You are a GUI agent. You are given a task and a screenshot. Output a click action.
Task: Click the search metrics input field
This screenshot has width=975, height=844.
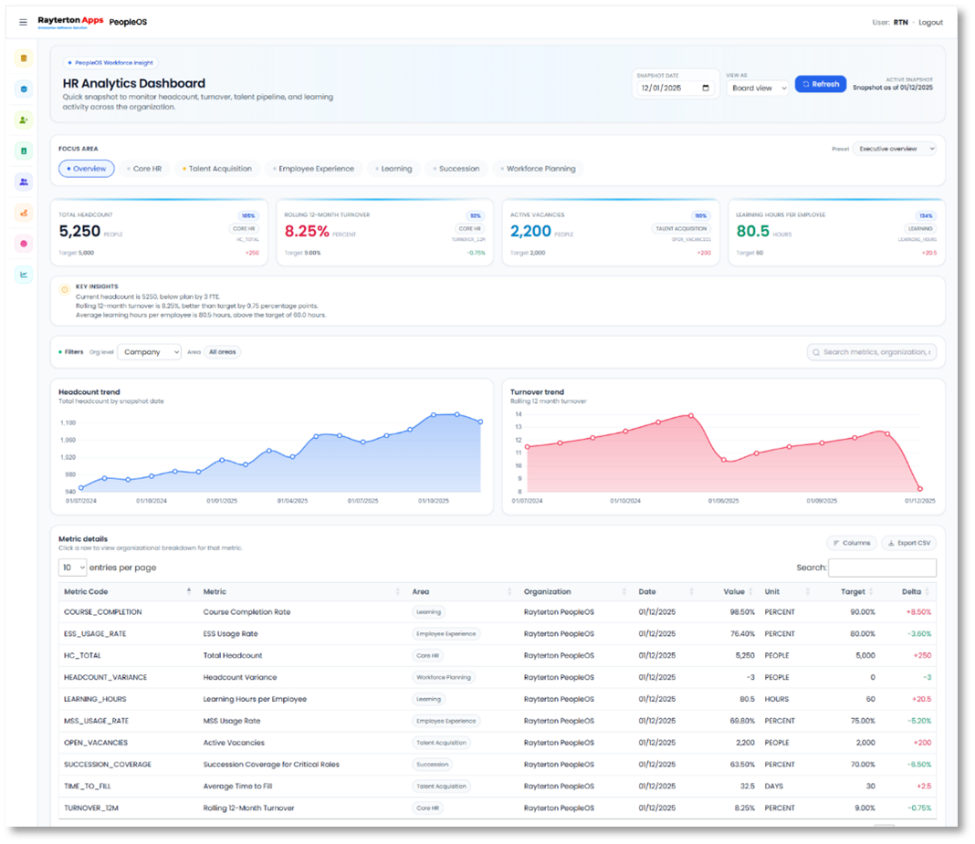click(872, 351)
